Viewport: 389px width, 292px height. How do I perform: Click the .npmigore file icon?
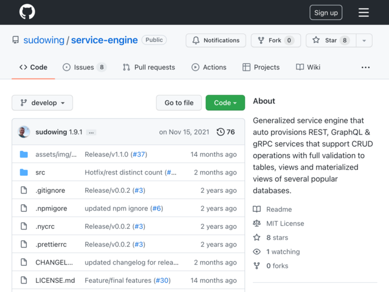pos(24,208)
